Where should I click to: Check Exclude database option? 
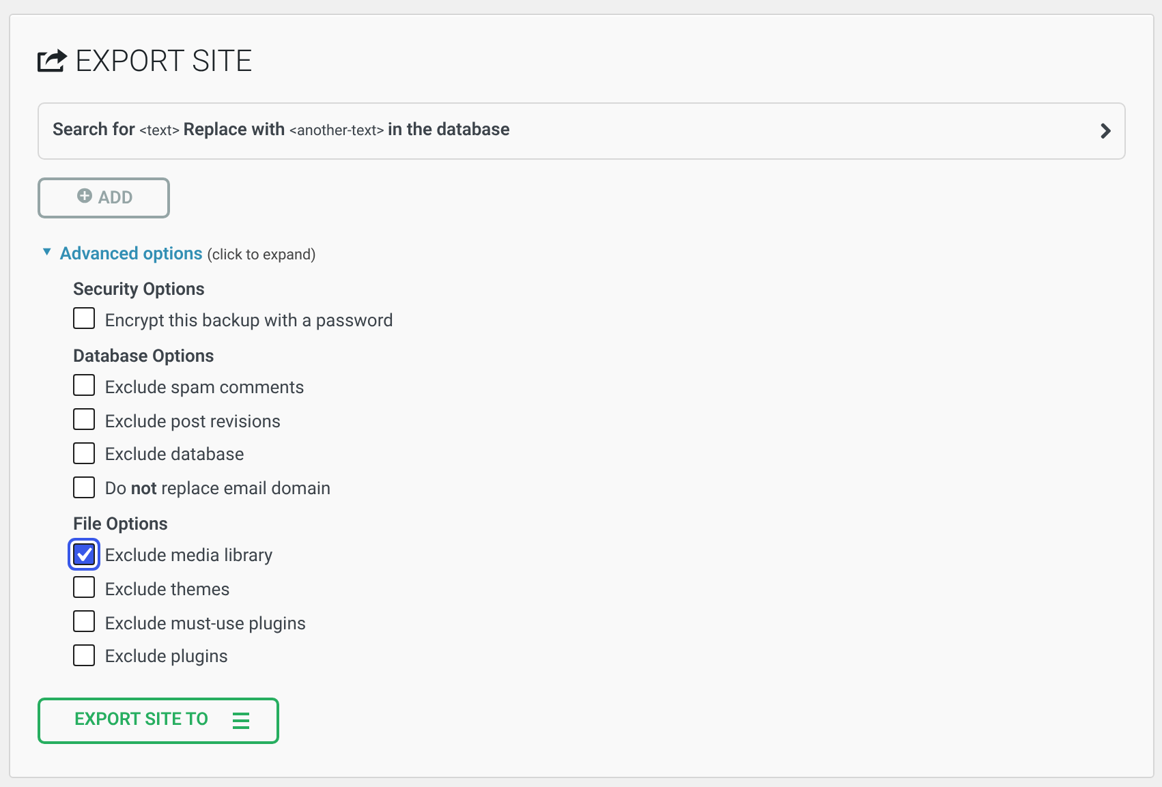click(84, 453)
